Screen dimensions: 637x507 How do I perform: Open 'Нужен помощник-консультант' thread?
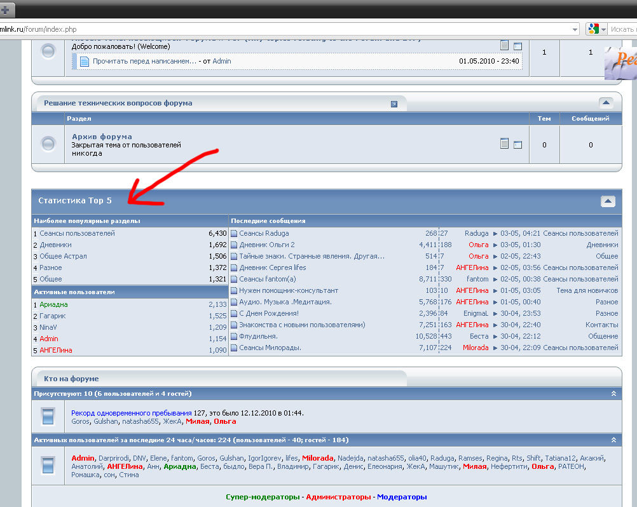(289, 290)
